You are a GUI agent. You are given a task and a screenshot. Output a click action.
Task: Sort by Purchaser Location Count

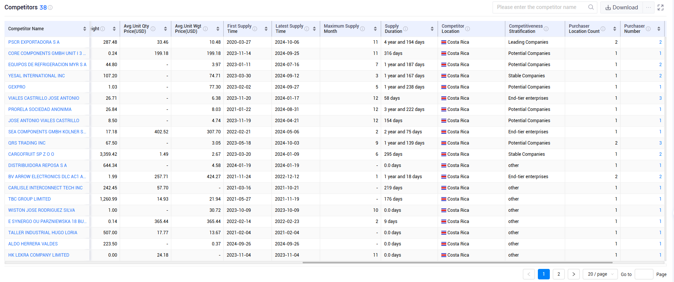pos(615,29)
